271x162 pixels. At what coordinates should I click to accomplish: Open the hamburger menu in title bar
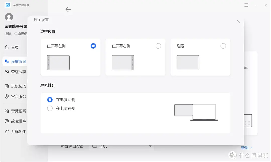click(x=246, y=5)
